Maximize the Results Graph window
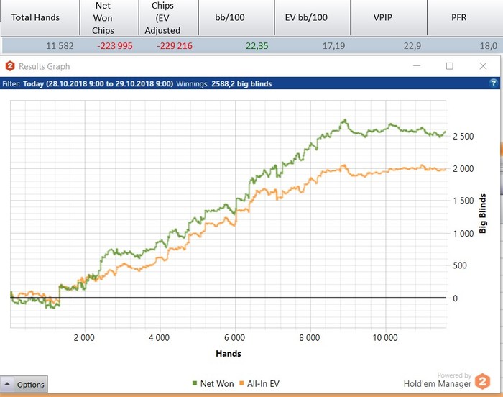Viewport: 503px width, 397px height. (x=450, y=66)
